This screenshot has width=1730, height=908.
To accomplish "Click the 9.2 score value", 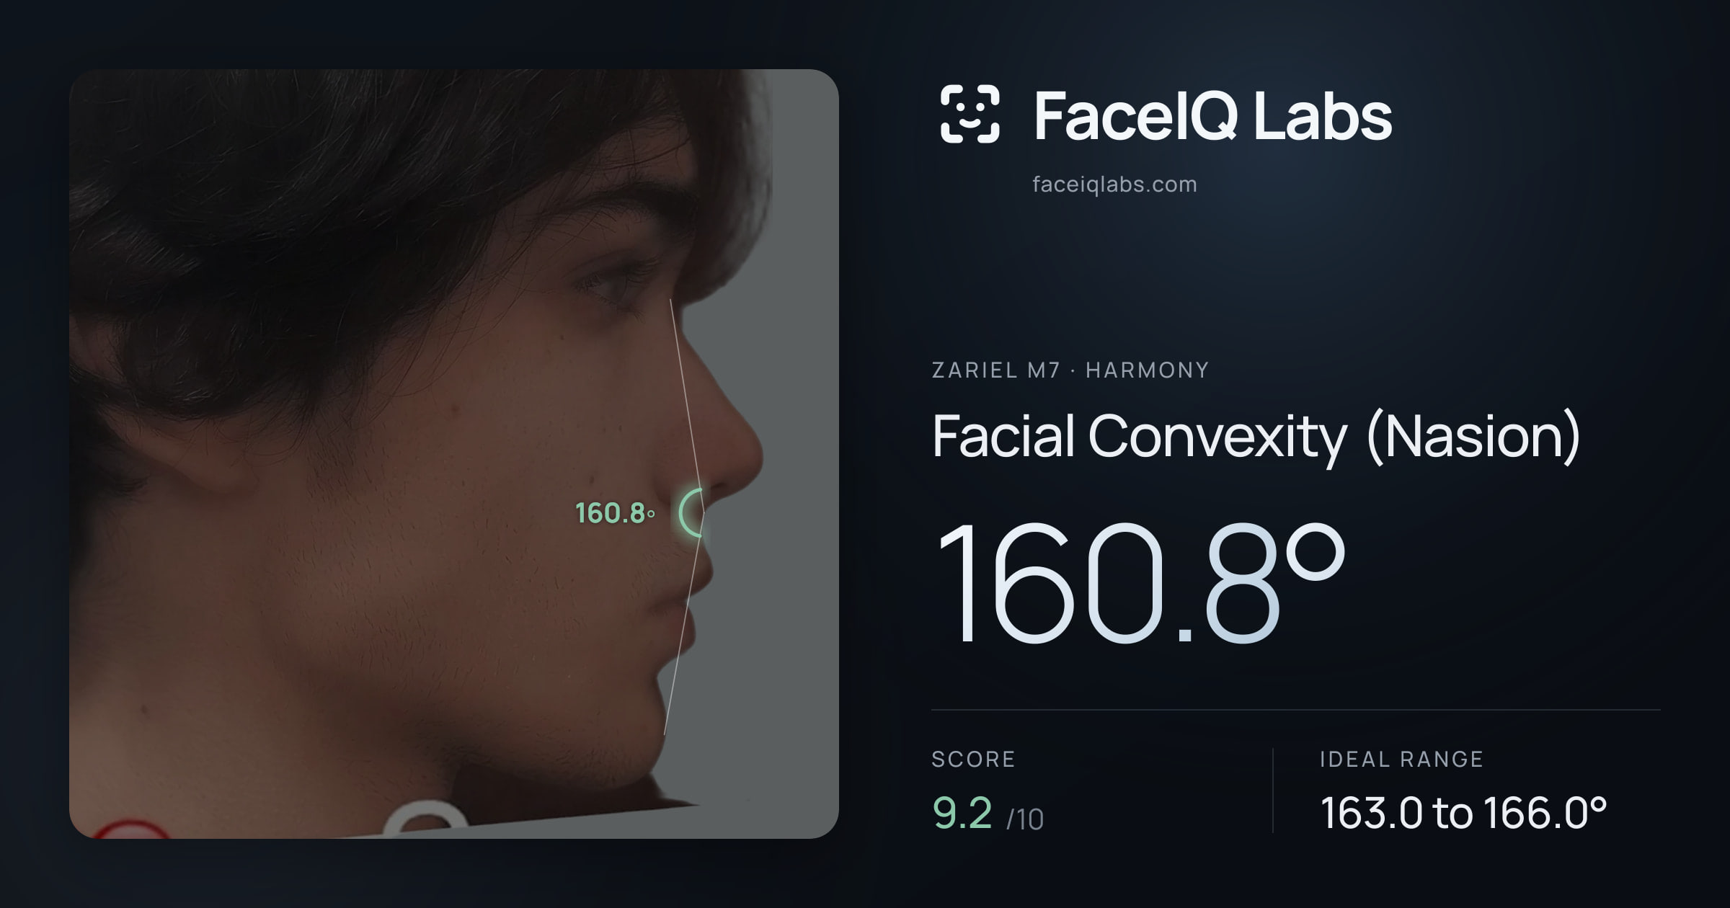I will tap(962, 813).
